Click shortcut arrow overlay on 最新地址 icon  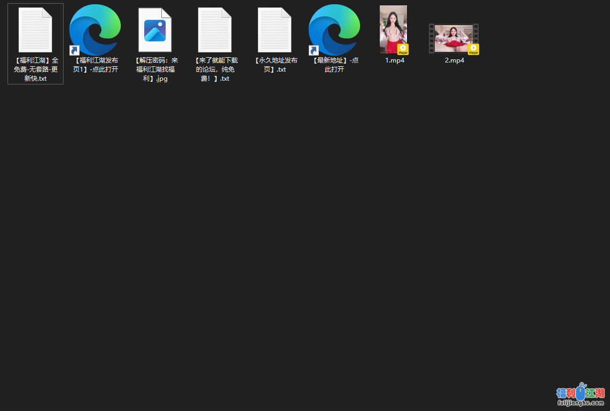tap(314, 51)
